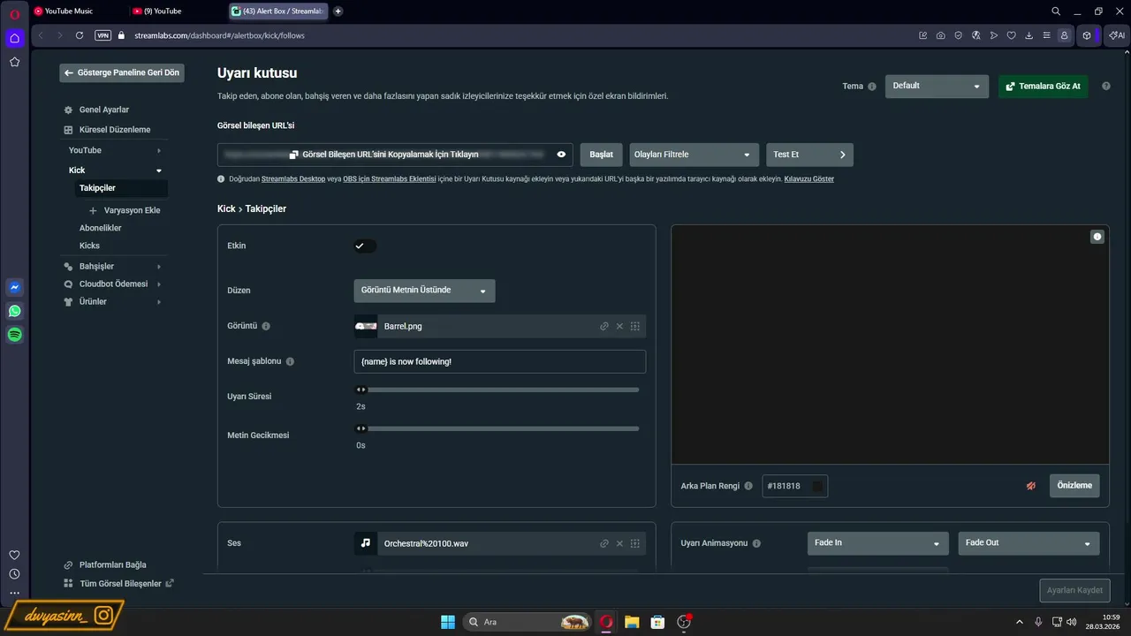Open Küresel Düzenleme in sidebar
The width and height of the screenshot is (1131, 636).
point(107,130)
